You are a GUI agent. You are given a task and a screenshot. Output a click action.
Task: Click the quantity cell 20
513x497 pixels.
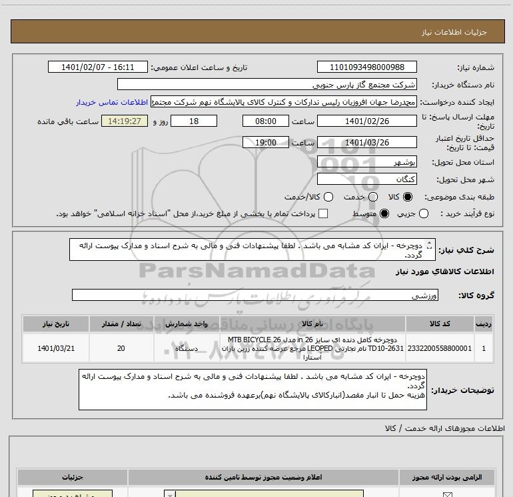click(x=121, y=348)
